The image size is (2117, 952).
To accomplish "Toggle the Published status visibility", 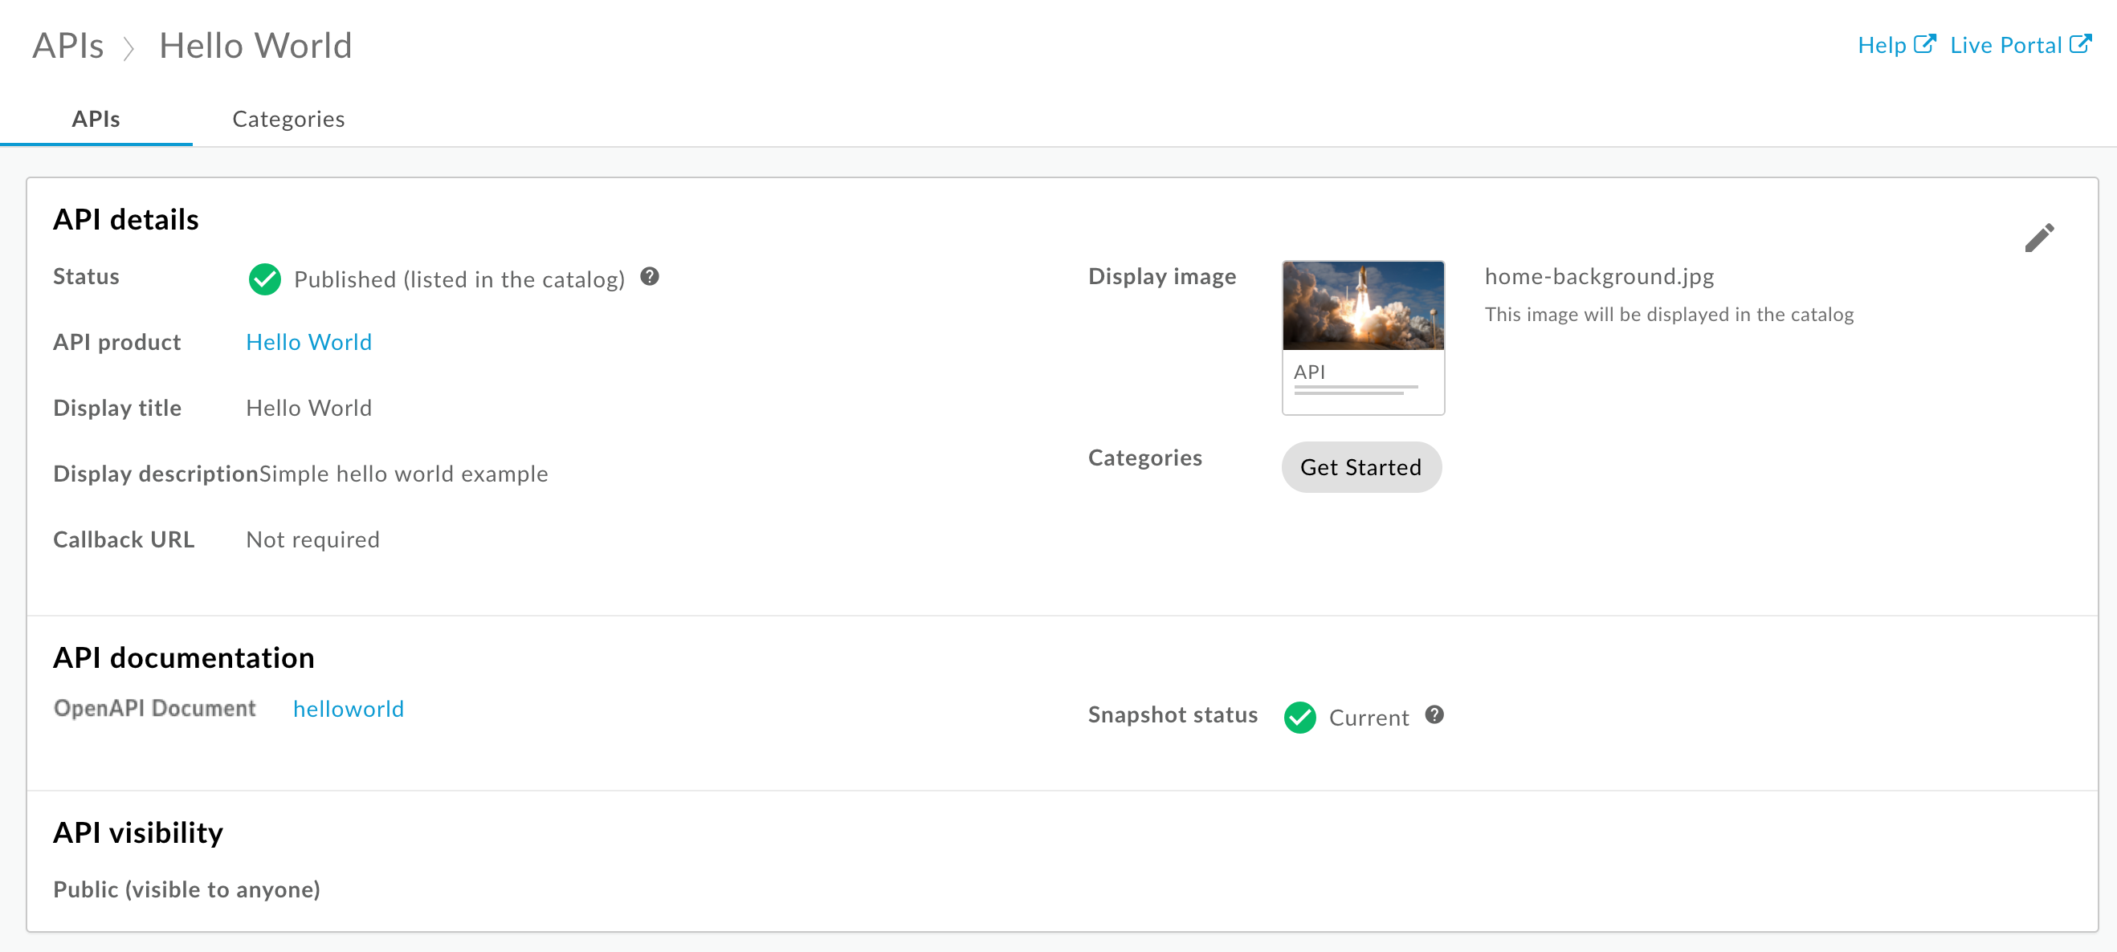I will point(266,279).
